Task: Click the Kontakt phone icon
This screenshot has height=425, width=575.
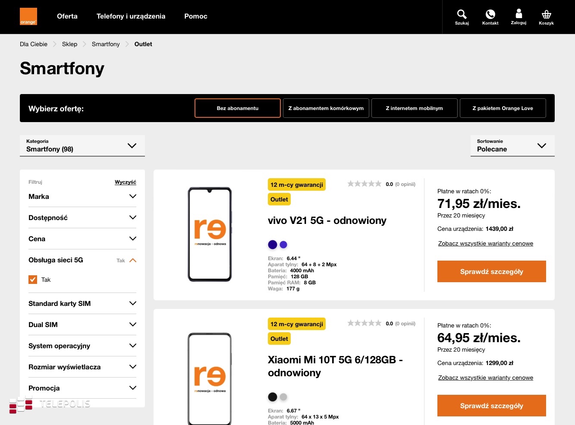Action: click(490, 14)
